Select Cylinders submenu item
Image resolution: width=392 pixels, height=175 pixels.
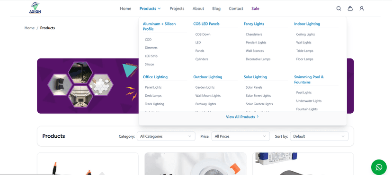pos(202,59)
